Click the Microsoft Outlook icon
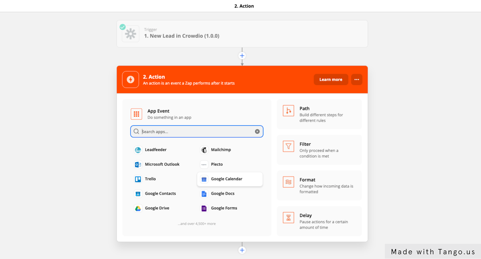The width and height of the screenshot is (481, 259). point(138,165)
